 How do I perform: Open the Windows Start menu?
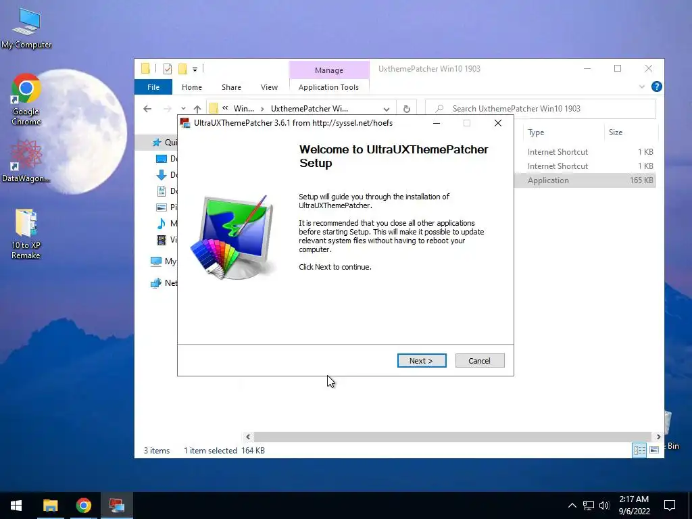(16, 505)
